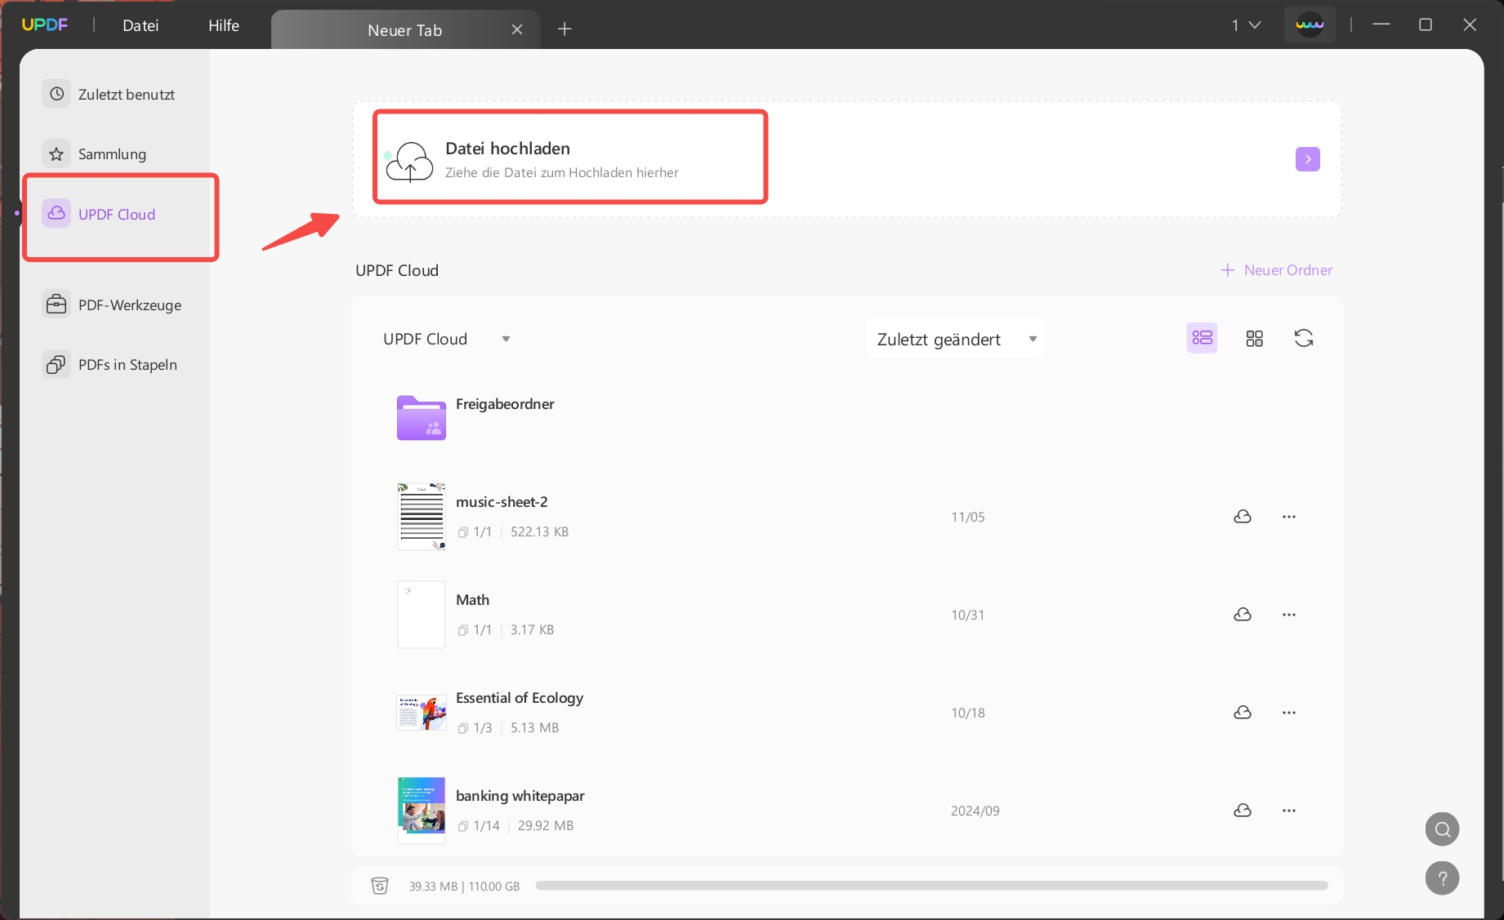Click the music-sheet-2 thumbnail
Screen dimensions: 1504x920
tap(422, 516)
